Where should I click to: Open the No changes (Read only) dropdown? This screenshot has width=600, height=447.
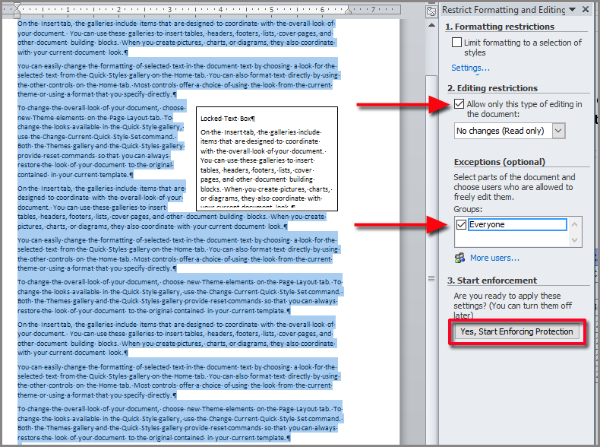pos(558,131)
